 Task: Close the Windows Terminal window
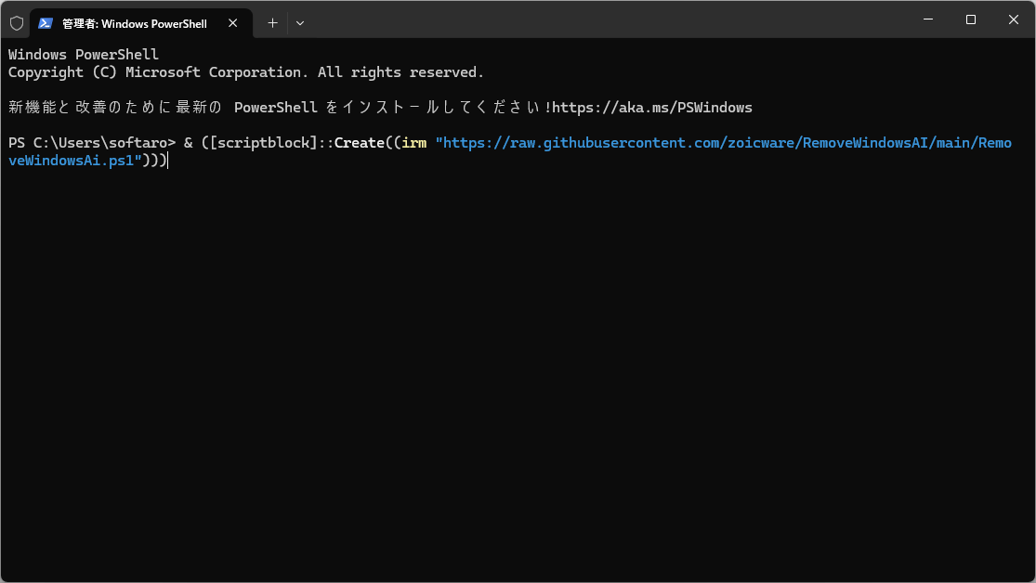point(1013,19)
